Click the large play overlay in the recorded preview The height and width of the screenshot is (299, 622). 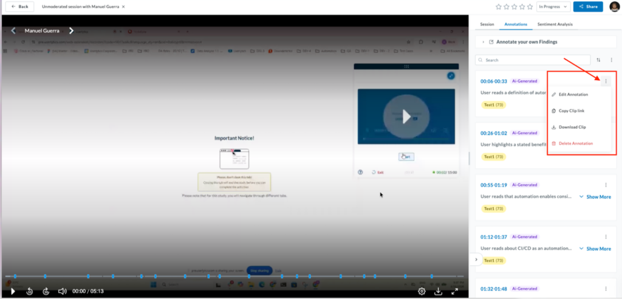406,116
